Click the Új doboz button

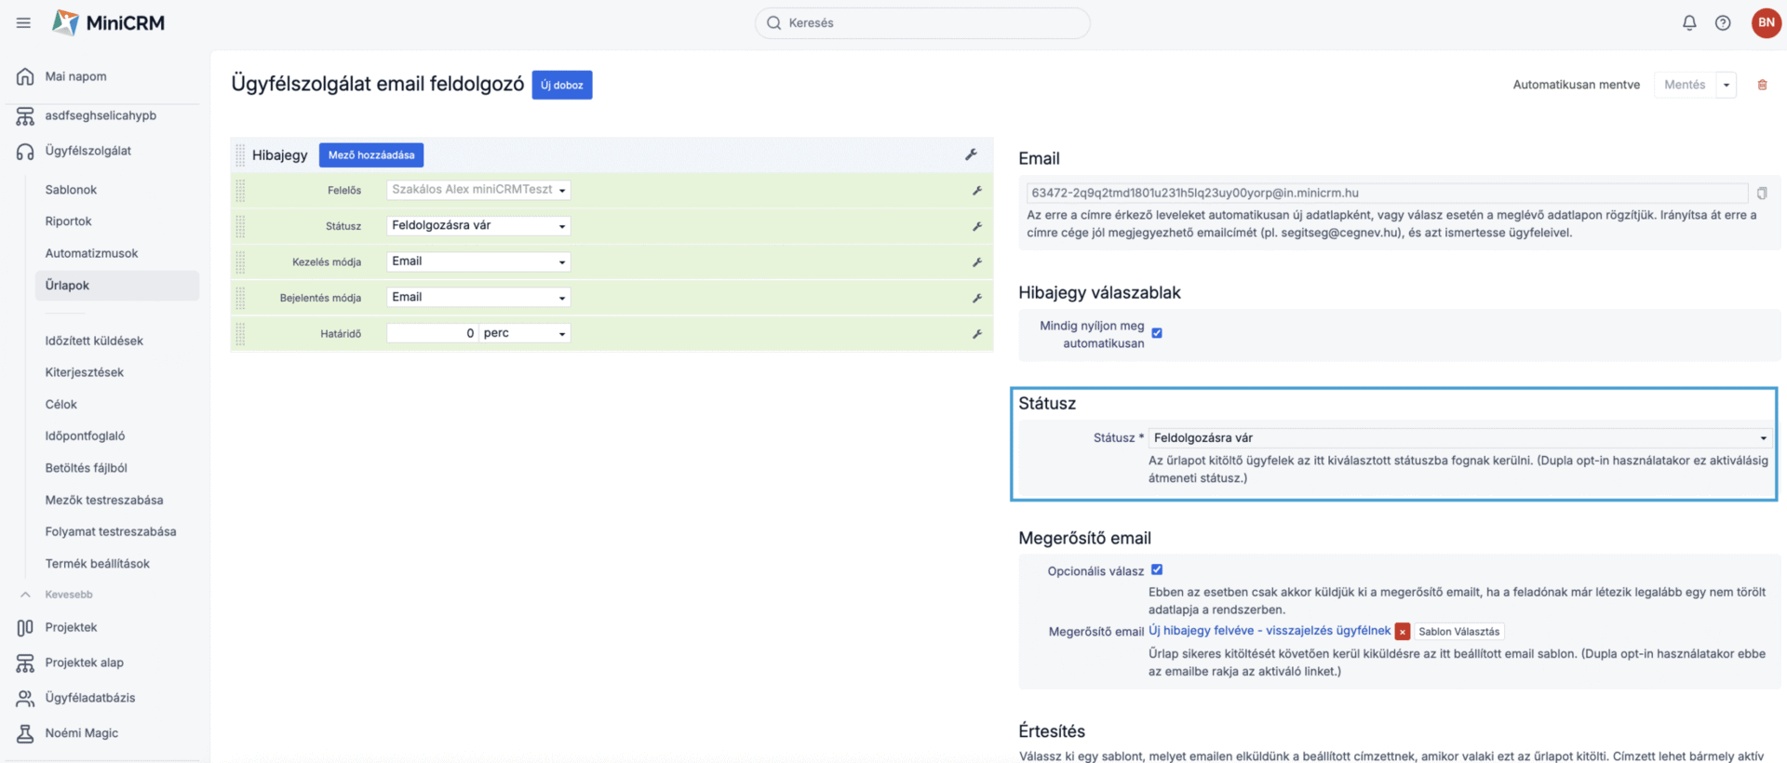(x=561, y=85)
